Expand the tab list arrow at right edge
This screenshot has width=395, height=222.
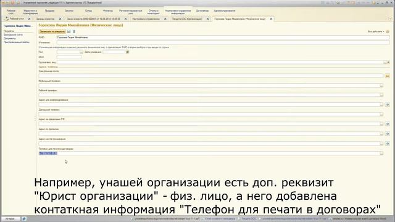point(390,18)
